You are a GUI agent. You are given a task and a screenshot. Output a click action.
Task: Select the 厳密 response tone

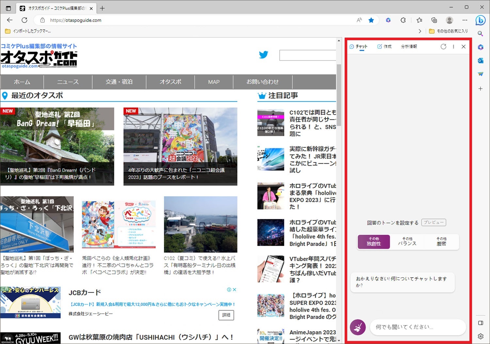click(441, 242)
